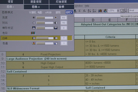The width and height of the screenshot is (138, 92).
Task: Open the 色彩 color settings icon
Action: coord(33,33)
